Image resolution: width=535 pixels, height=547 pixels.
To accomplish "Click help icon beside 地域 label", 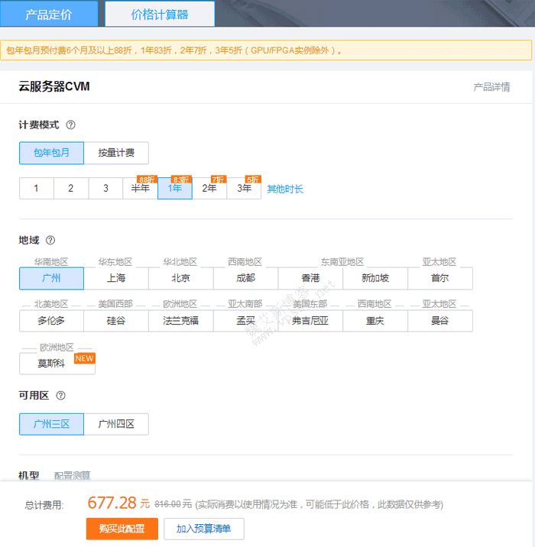I will (50, 240).
